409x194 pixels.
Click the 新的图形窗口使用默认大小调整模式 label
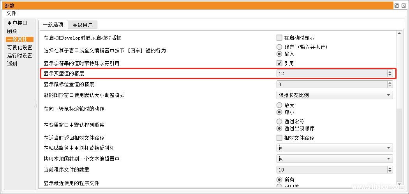point(84,95)
